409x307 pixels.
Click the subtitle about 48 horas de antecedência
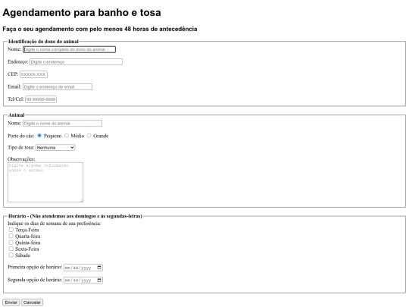point(100,29)
